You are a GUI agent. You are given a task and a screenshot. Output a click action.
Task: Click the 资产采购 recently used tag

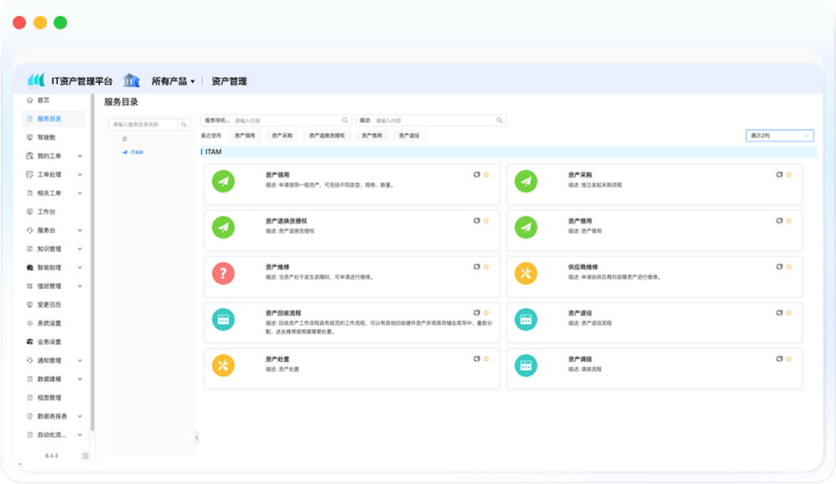click(282, 135)
